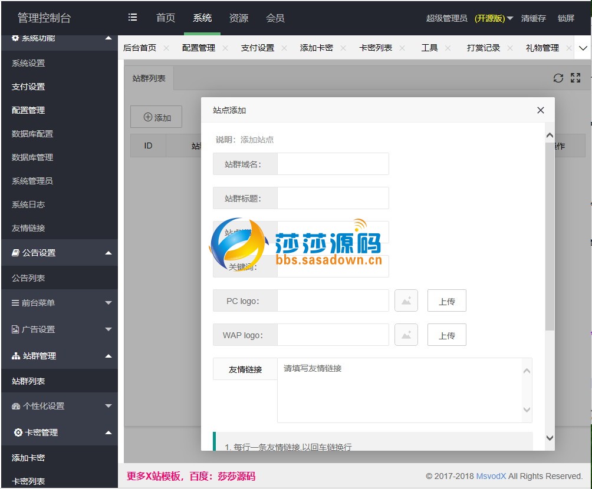The image size is (592, 489).
Task: Click the 锁屏 link
Action: tap(566, 18)
